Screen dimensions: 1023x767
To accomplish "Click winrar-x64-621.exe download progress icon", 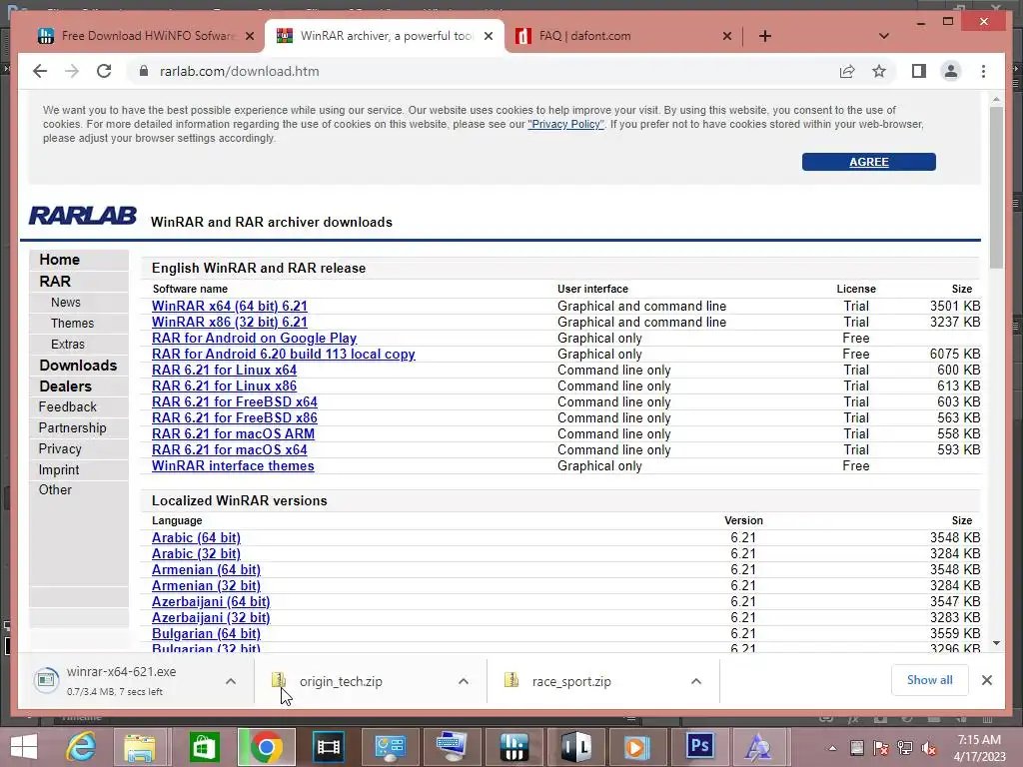I will coord(46,680).
